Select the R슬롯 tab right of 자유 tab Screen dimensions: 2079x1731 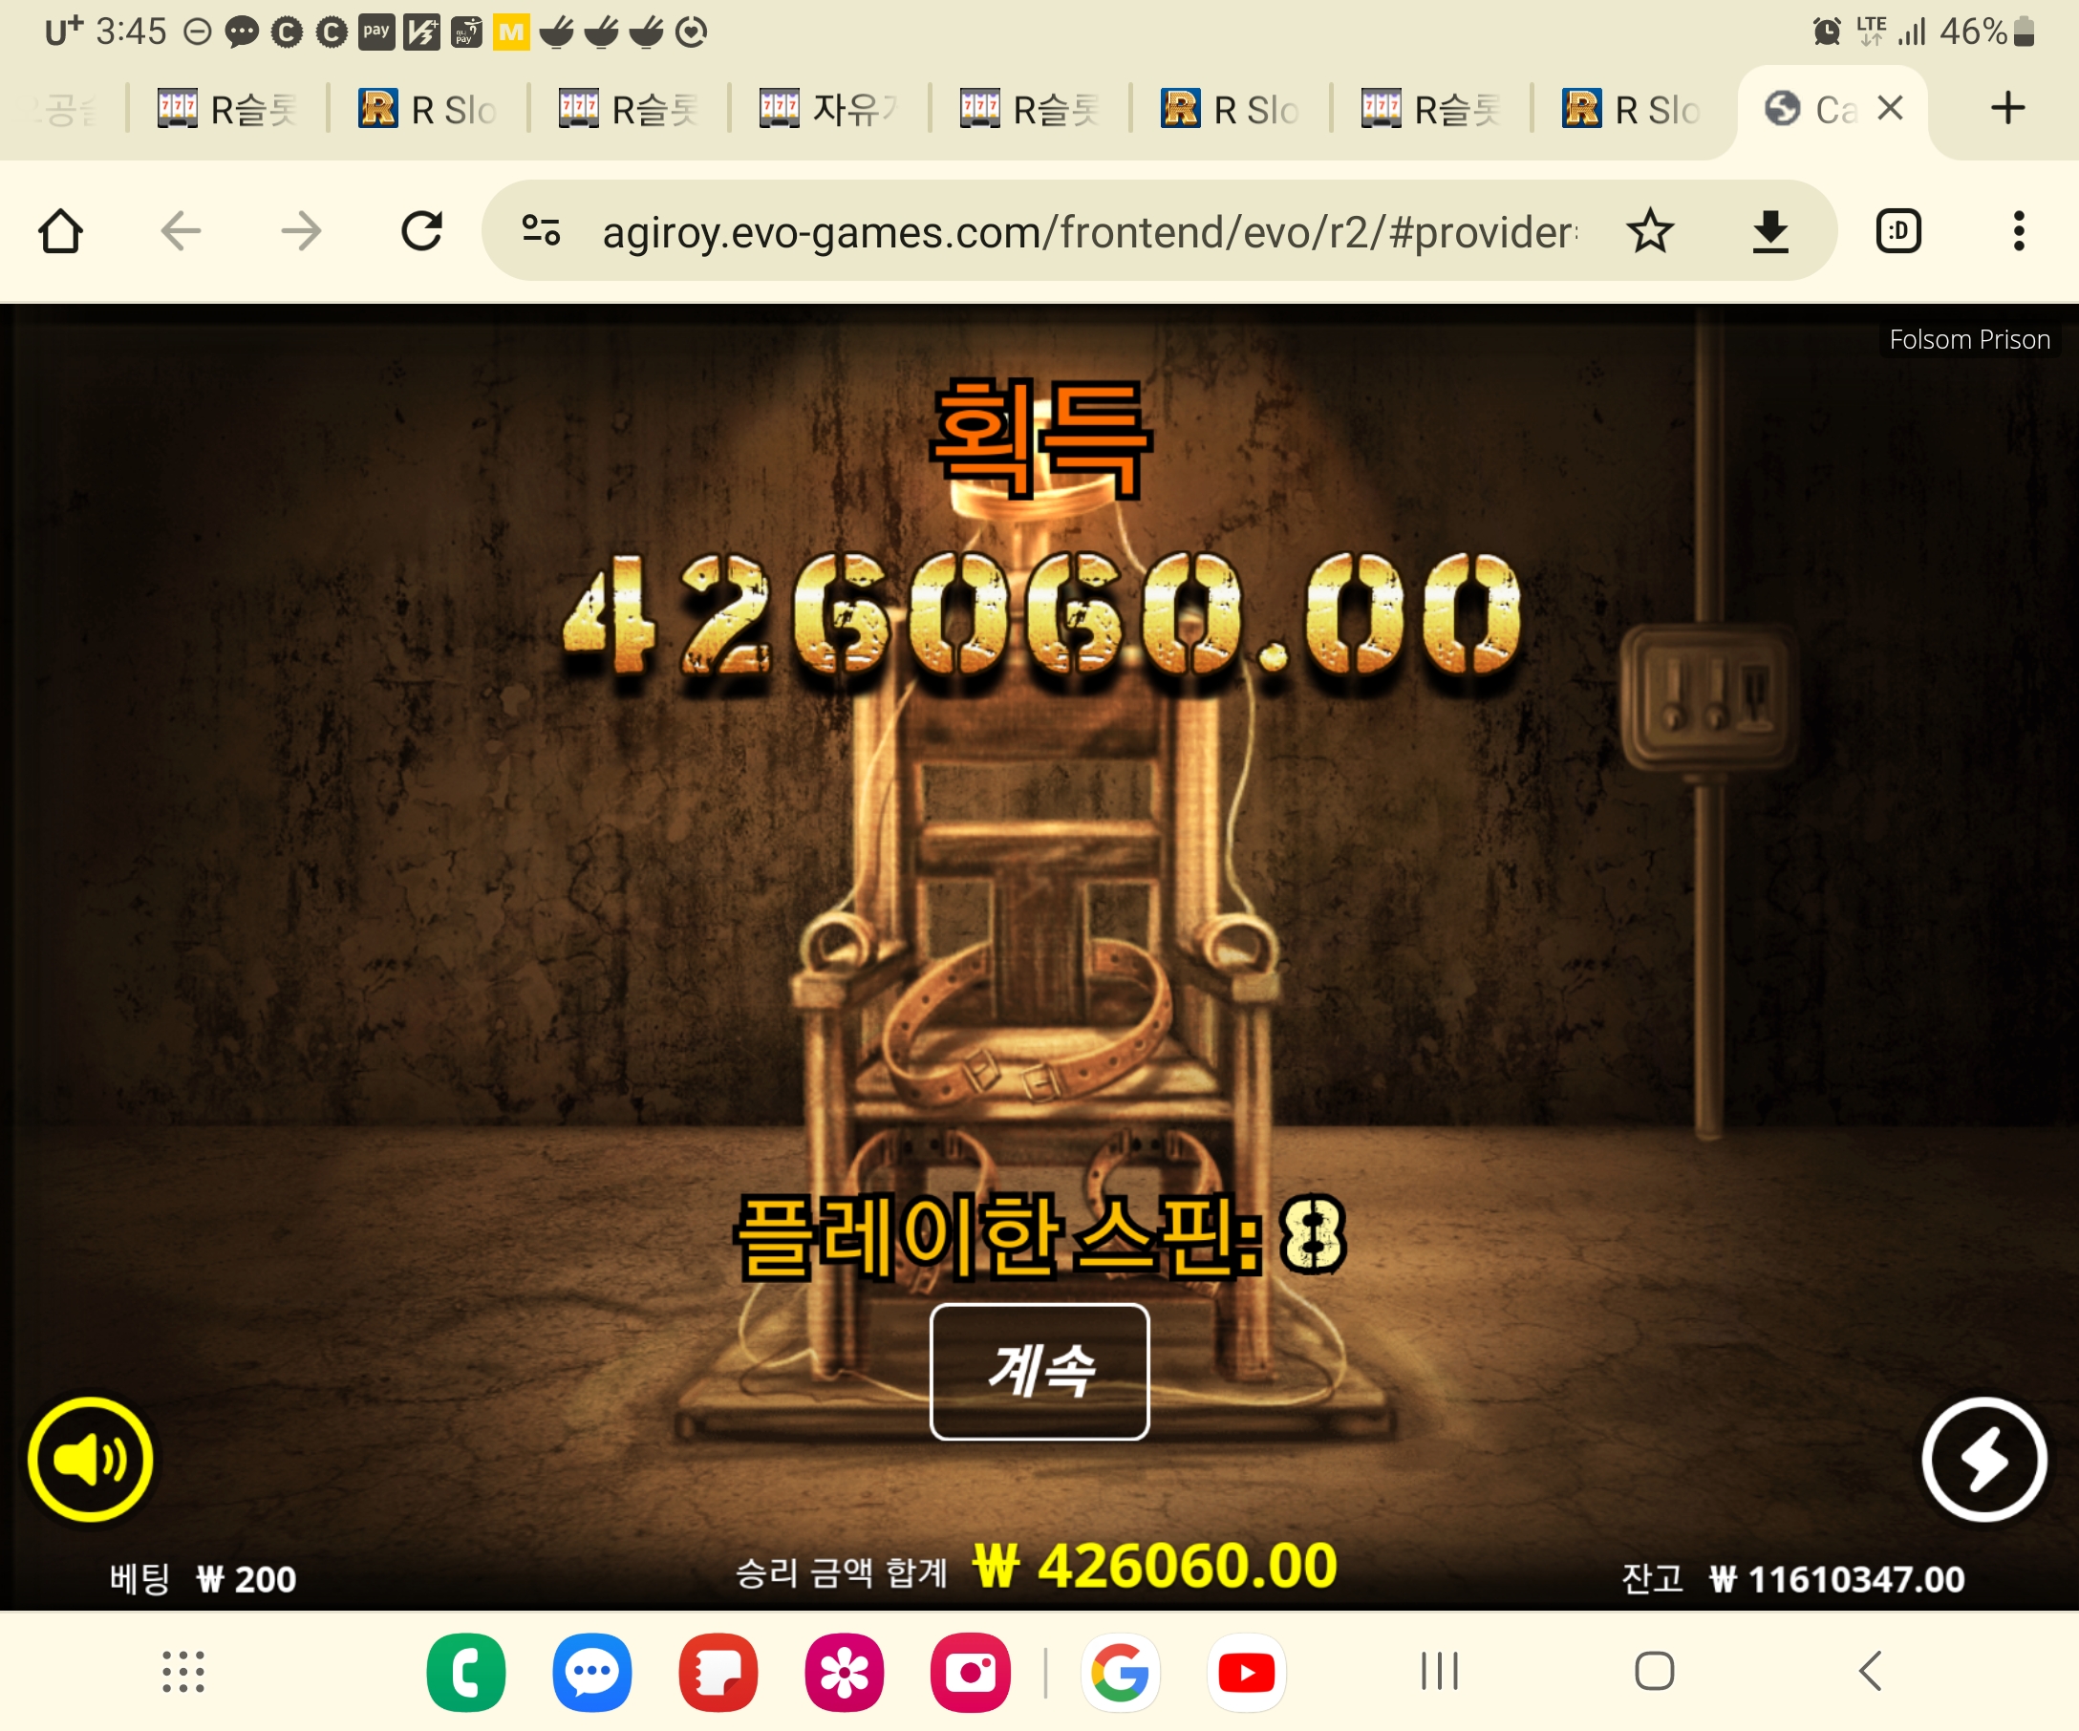click(1030, 109)
